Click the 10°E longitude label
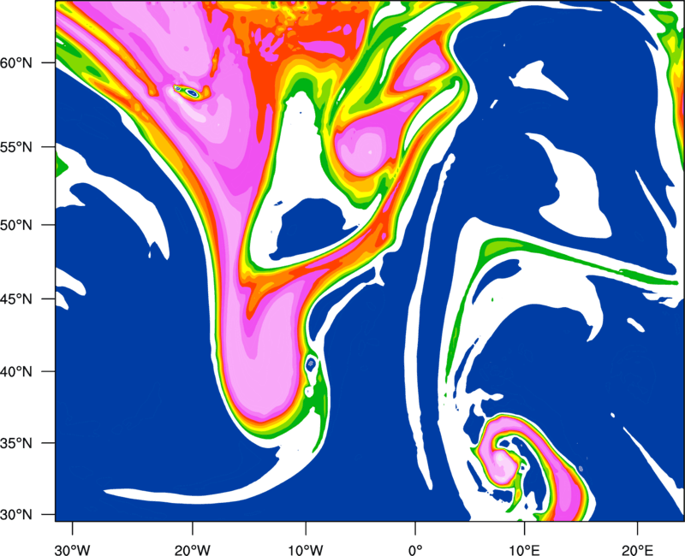This screenshot has width=685, height=556. point(525,550)
